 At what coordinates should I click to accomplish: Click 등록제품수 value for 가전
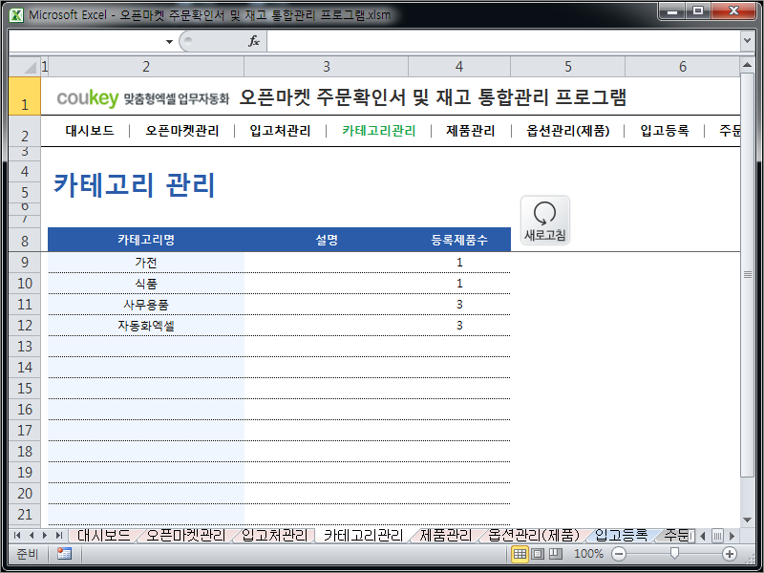[459, 263]
